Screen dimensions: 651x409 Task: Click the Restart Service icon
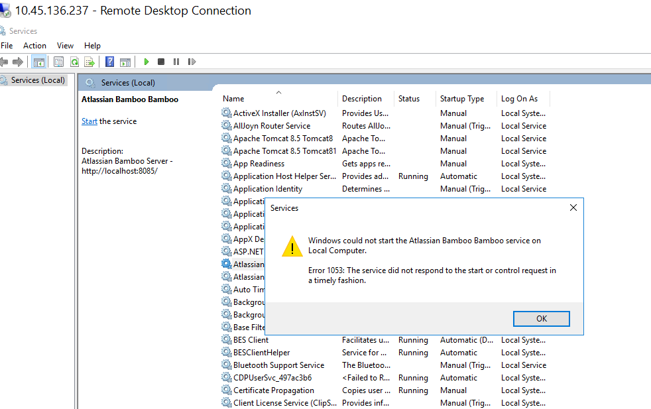tap(192, 62)
